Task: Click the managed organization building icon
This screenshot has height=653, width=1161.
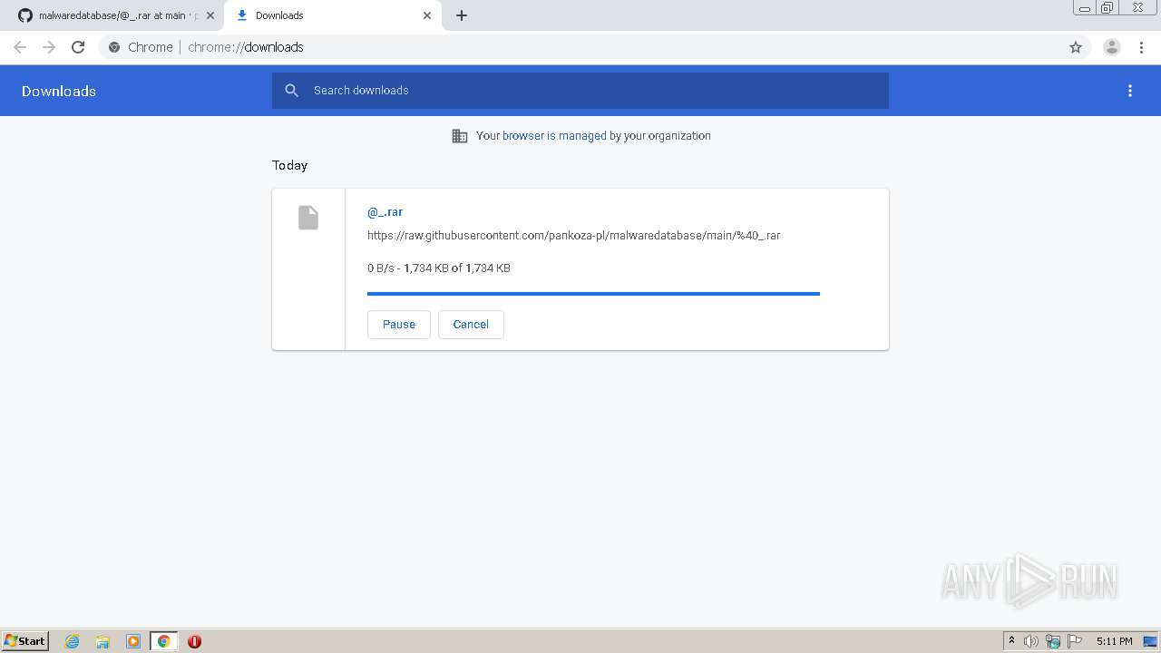Action: coord(460,136)
